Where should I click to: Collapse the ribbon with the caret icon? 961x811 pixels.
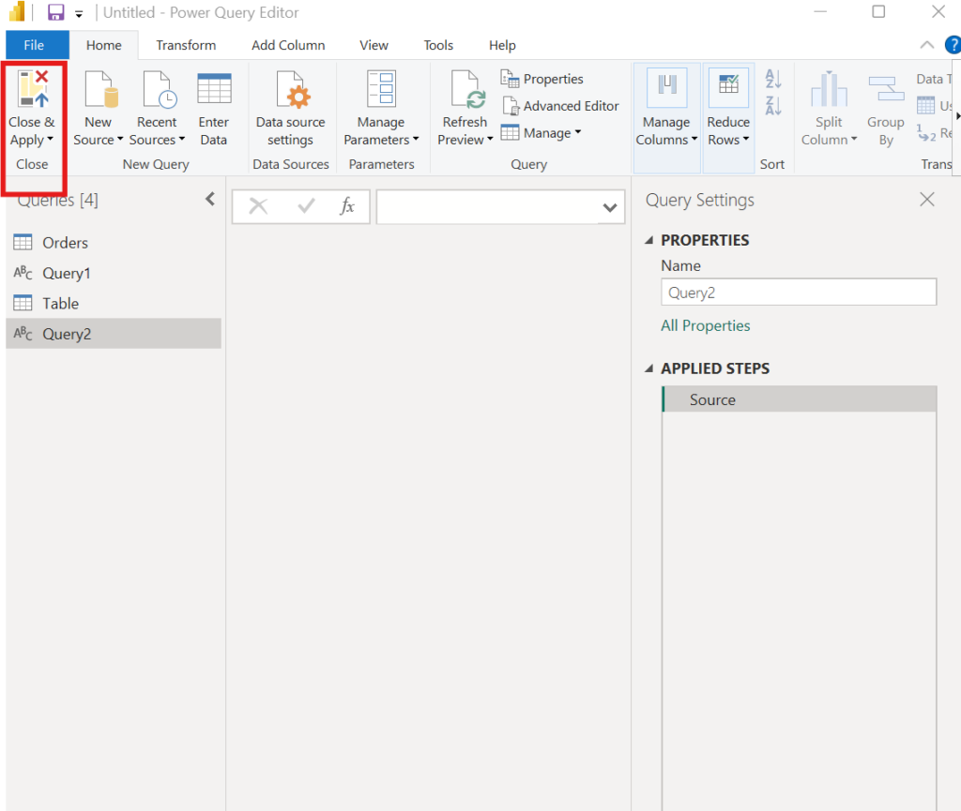tap(926, 45)
